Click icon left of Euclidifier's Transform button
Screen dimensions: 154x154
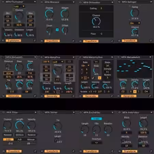pyautogui.click(x=81, y=151)
